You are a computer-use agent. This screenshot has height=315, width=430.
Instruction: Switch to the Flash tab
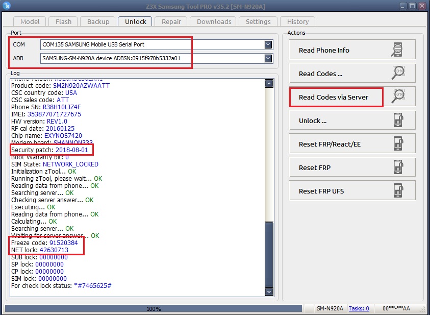click(x=63, y=21)
